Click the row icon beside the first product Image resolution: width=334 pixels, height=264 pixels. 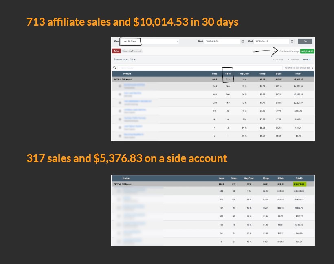tap(120, 87)
